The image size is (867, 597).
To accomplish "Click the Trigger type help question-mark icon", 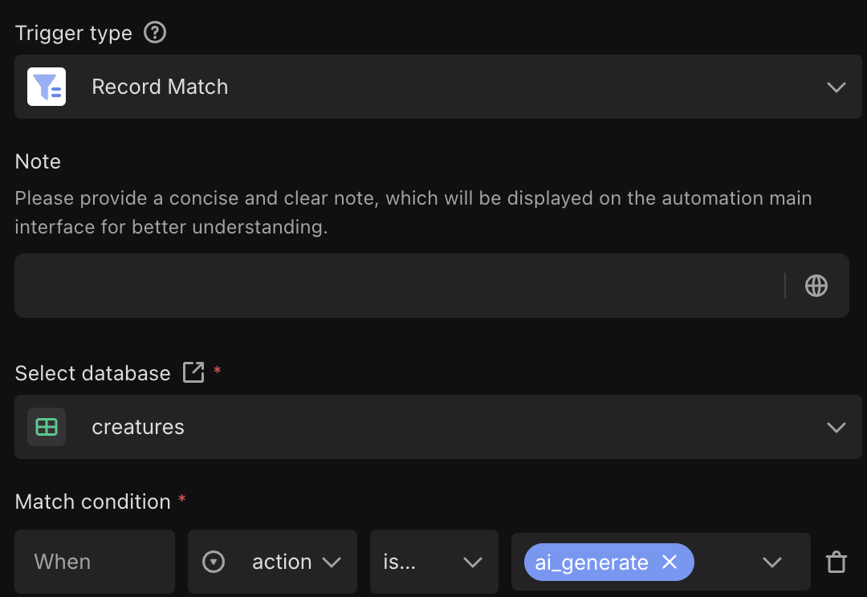I will pyautogui.click(x=155, y=33).
